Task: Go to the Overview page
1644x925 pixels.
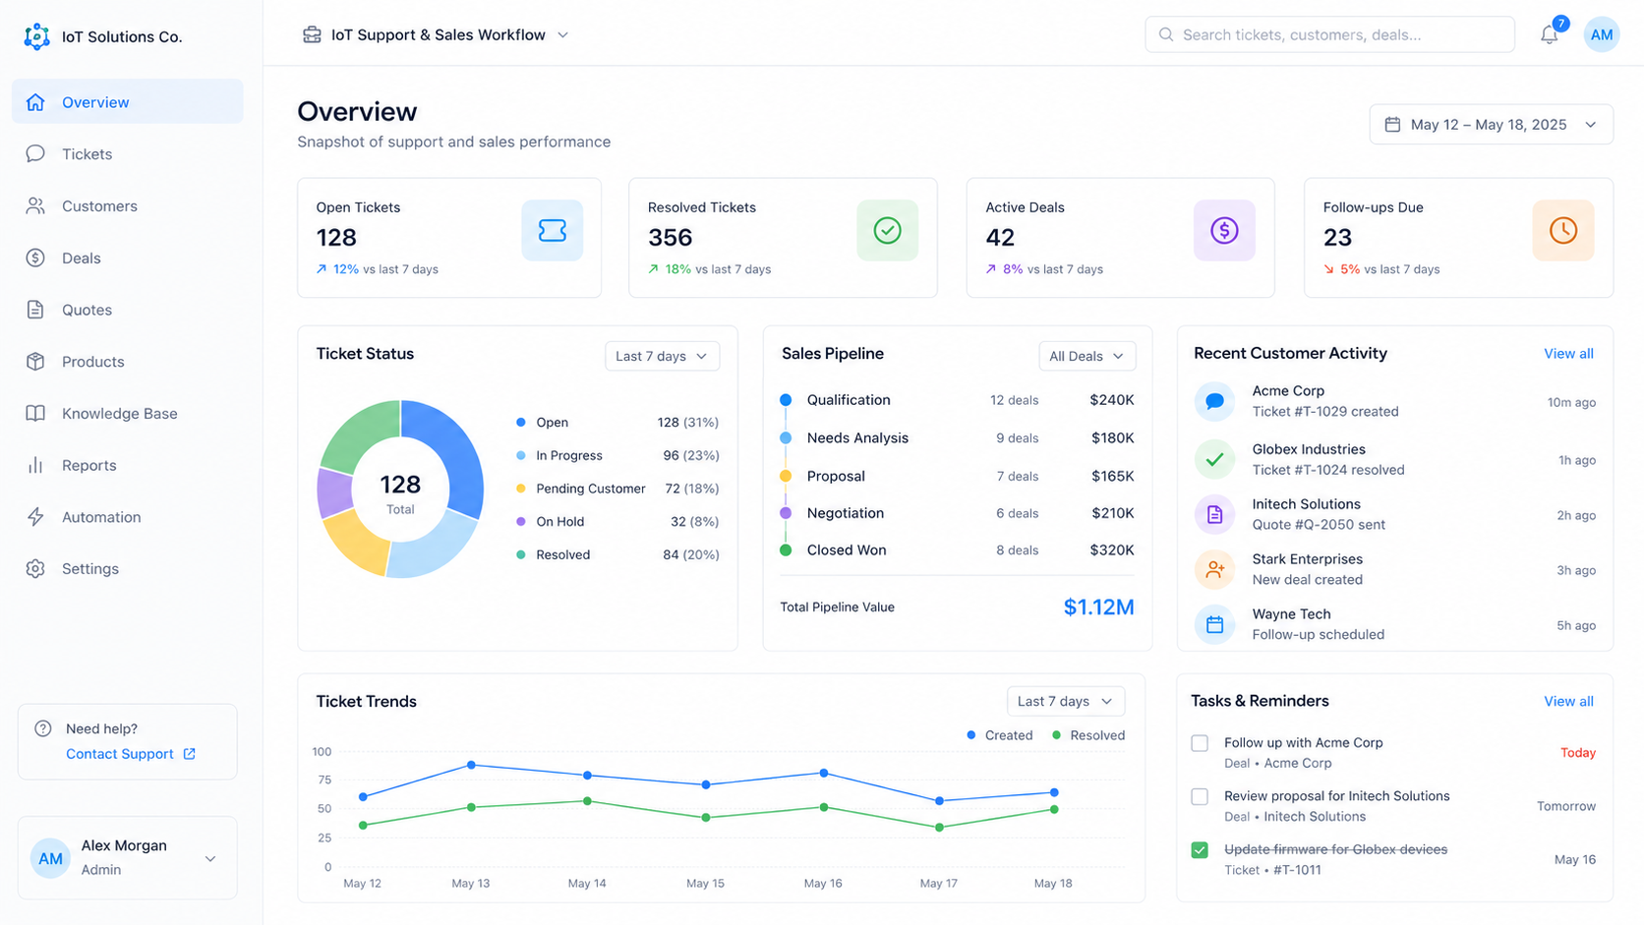Action: 128,102
